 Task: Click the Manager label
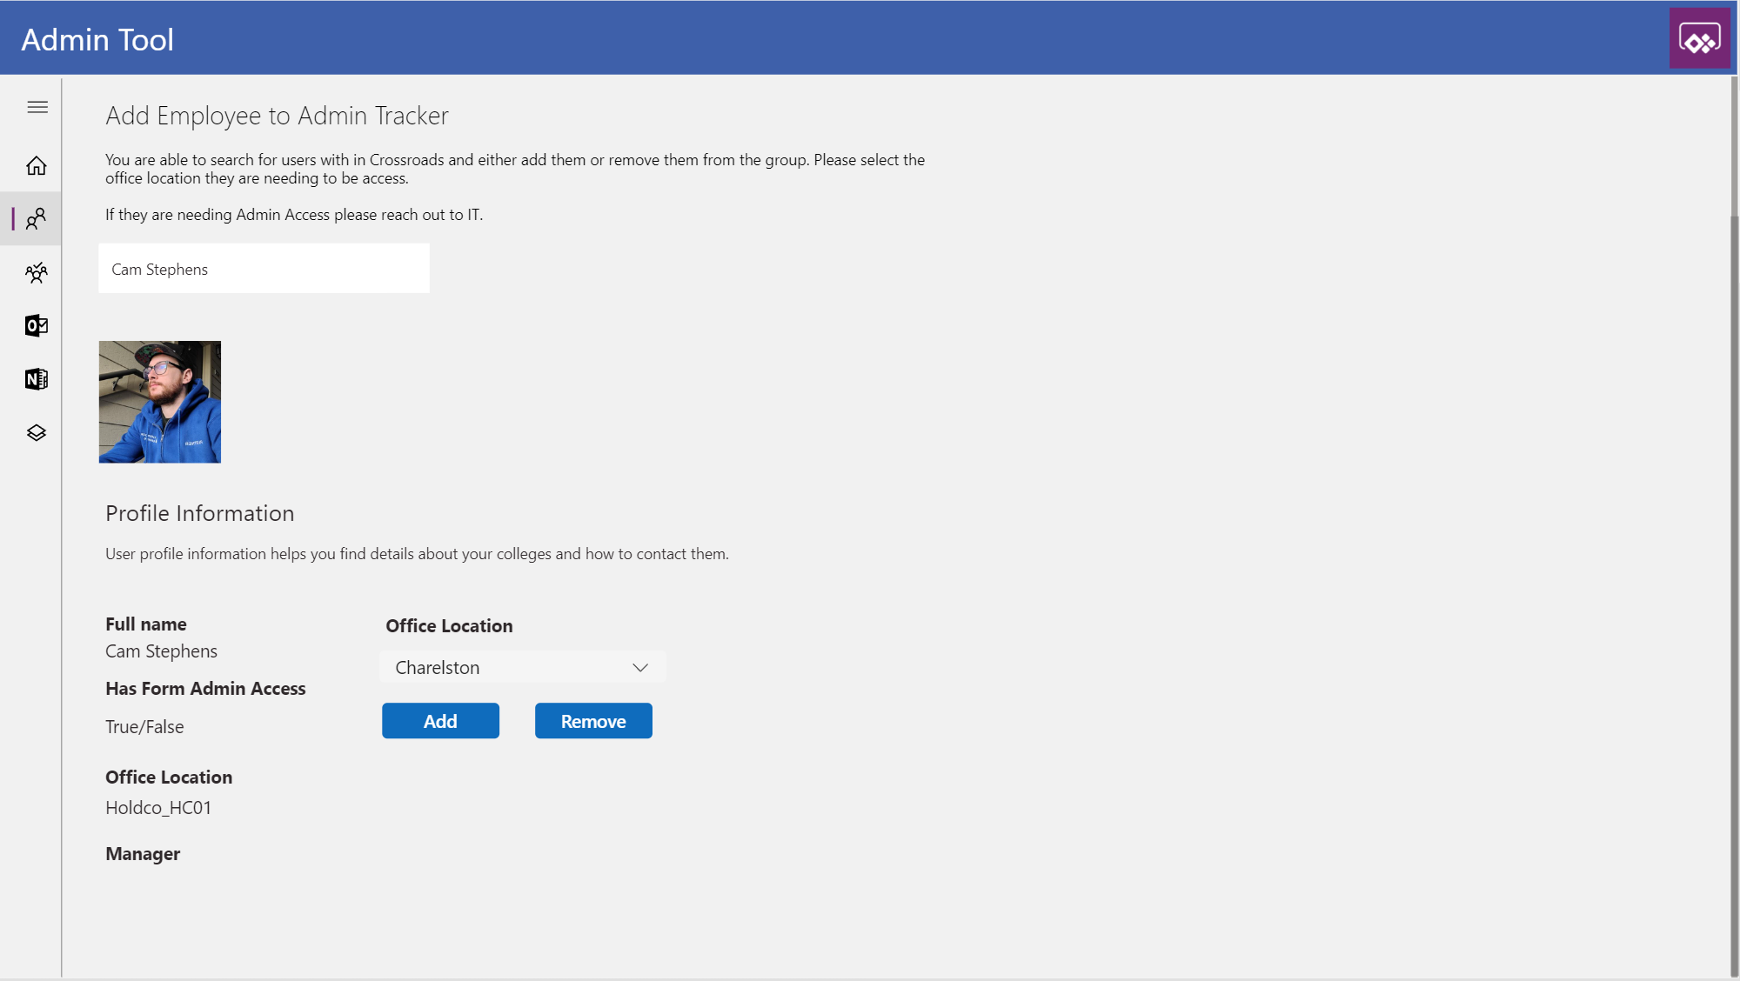[x=143, y=854]
